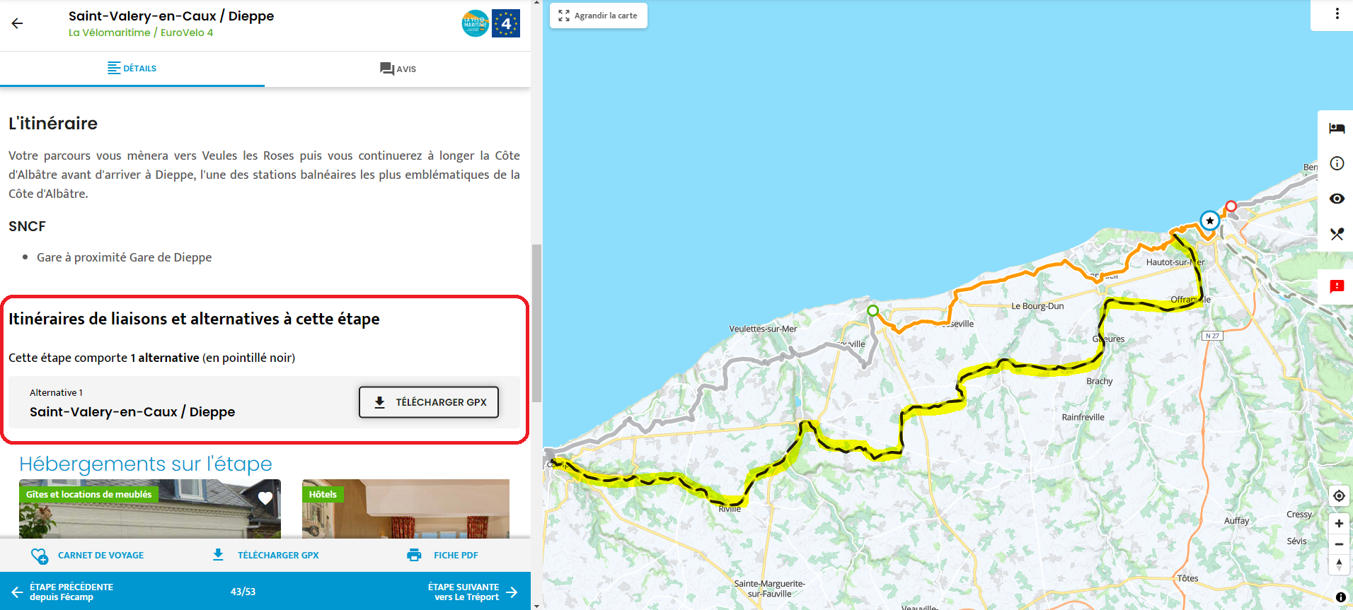Click the star marker at Dieppe on the map

click(1209, 221)
